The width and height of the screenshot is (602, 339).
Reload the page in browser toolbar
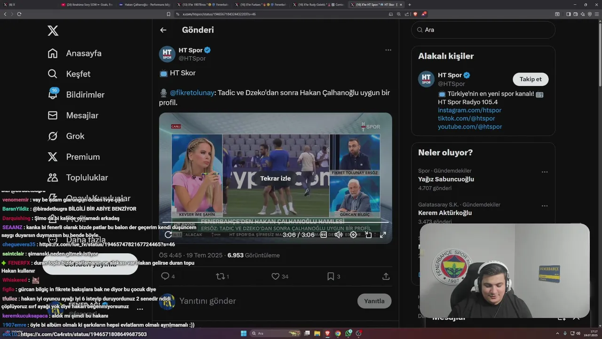coord(19,14)
